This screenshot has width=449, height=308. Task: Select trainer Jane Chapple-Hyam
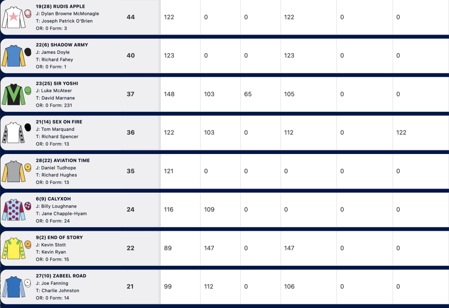click(x=61, y=214)
